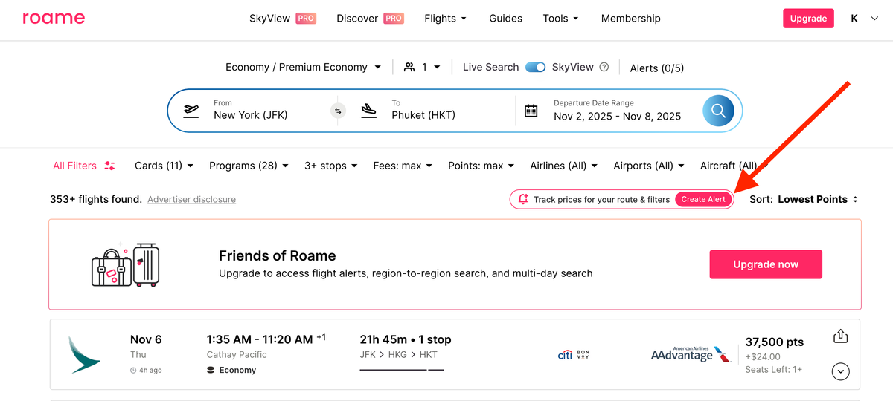Open the calendar icon for departure dates
Image resolution: width=893 pixels, height=401 pixels.
point(531,111)
